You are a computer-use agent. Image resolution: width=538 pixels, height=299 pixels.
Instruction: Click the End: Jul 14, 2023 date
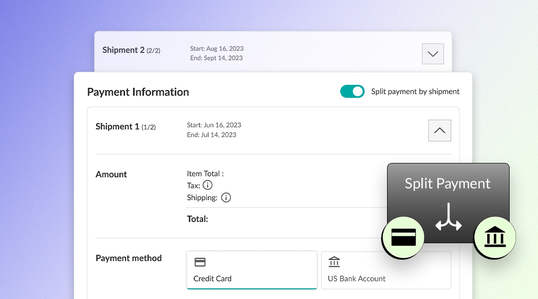tap(212, 135)
